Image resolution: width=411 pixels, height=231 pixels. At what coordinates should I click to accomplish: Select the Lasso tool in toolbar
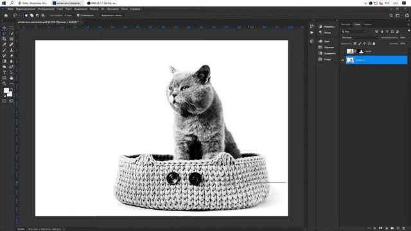pyautogui.click(x=4, y=33)
